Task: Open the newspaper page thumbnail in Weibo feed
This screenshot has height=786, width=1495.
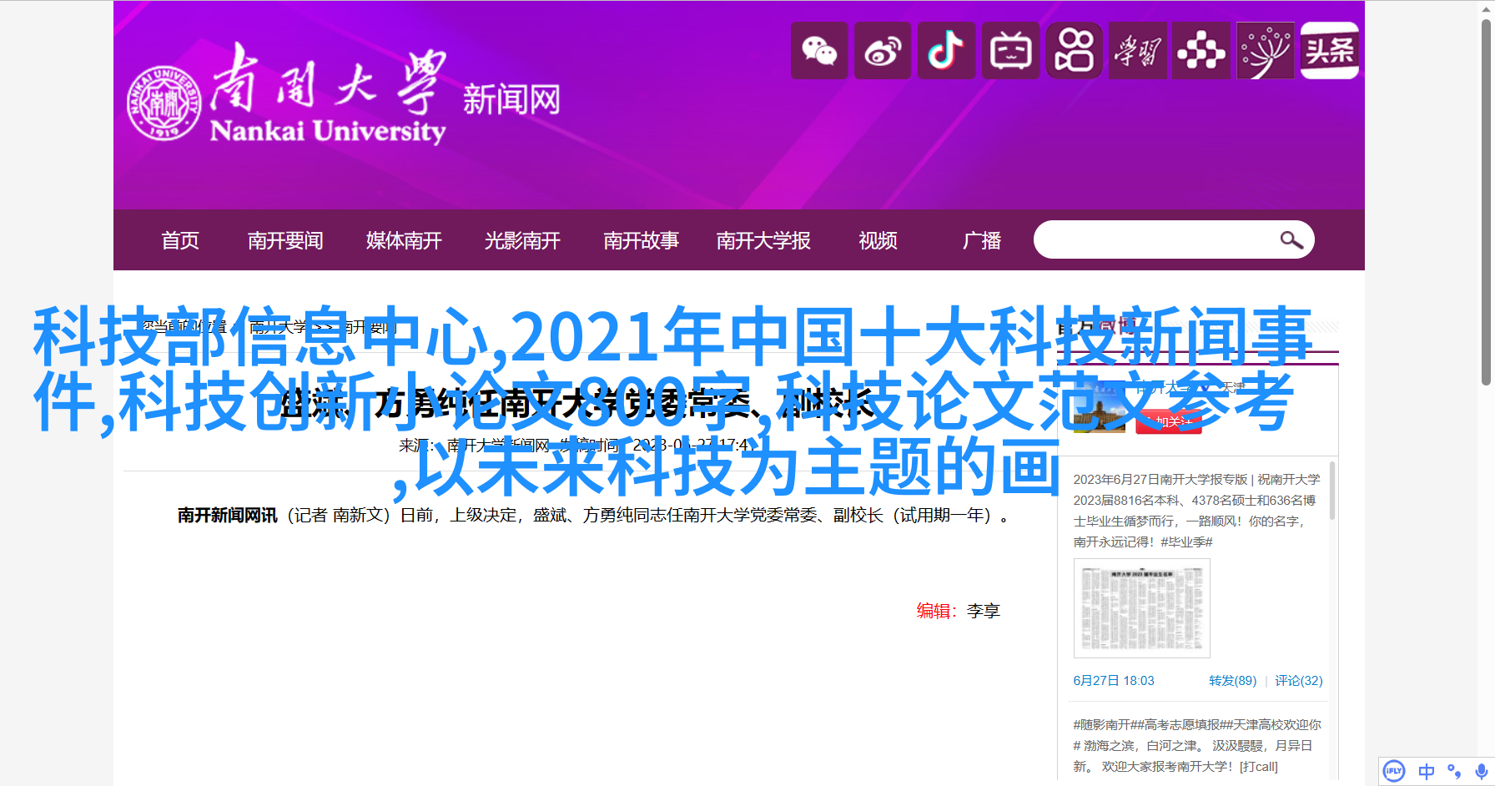Action: [1141, 608]
